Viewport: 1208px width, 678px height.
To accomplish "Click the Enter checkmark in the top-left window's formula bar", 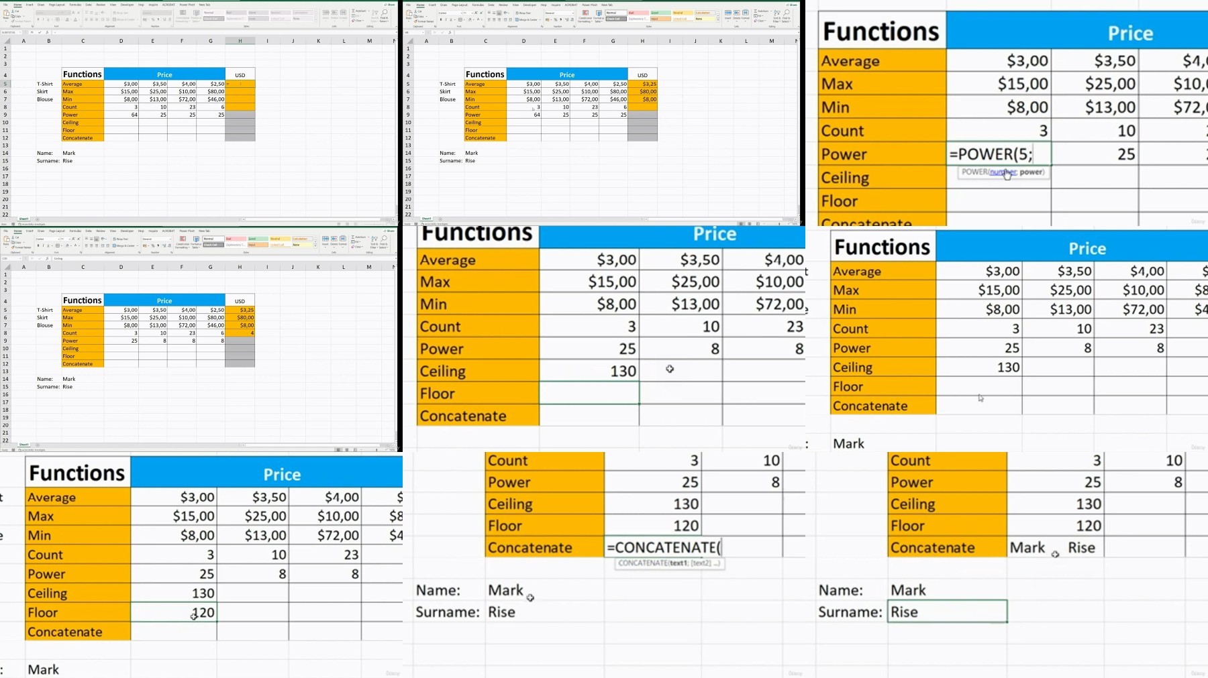I will [x=40, y=32].
